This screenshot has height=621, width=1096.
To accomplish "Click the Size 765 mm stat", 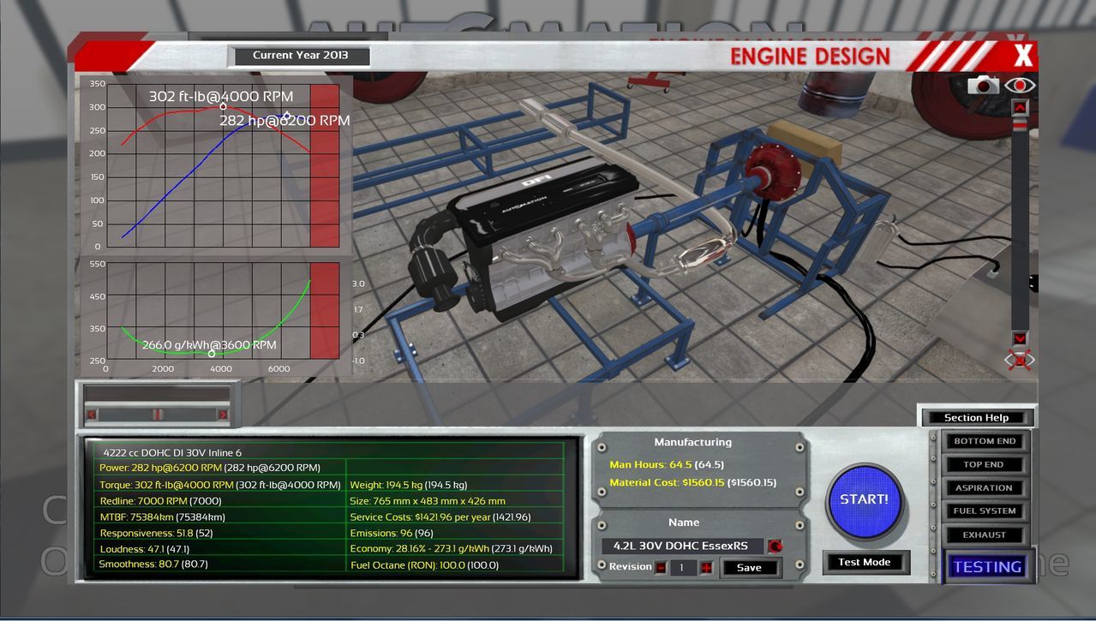I will point(428,501).
